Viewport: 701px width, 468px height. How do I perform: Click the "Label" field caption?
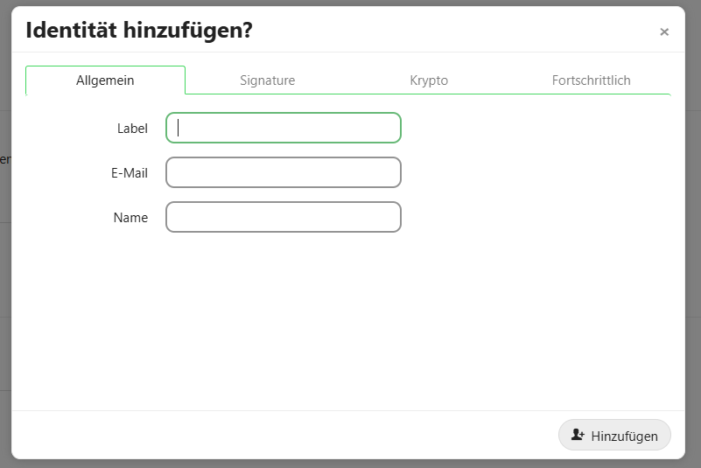[x=132, y=129]
